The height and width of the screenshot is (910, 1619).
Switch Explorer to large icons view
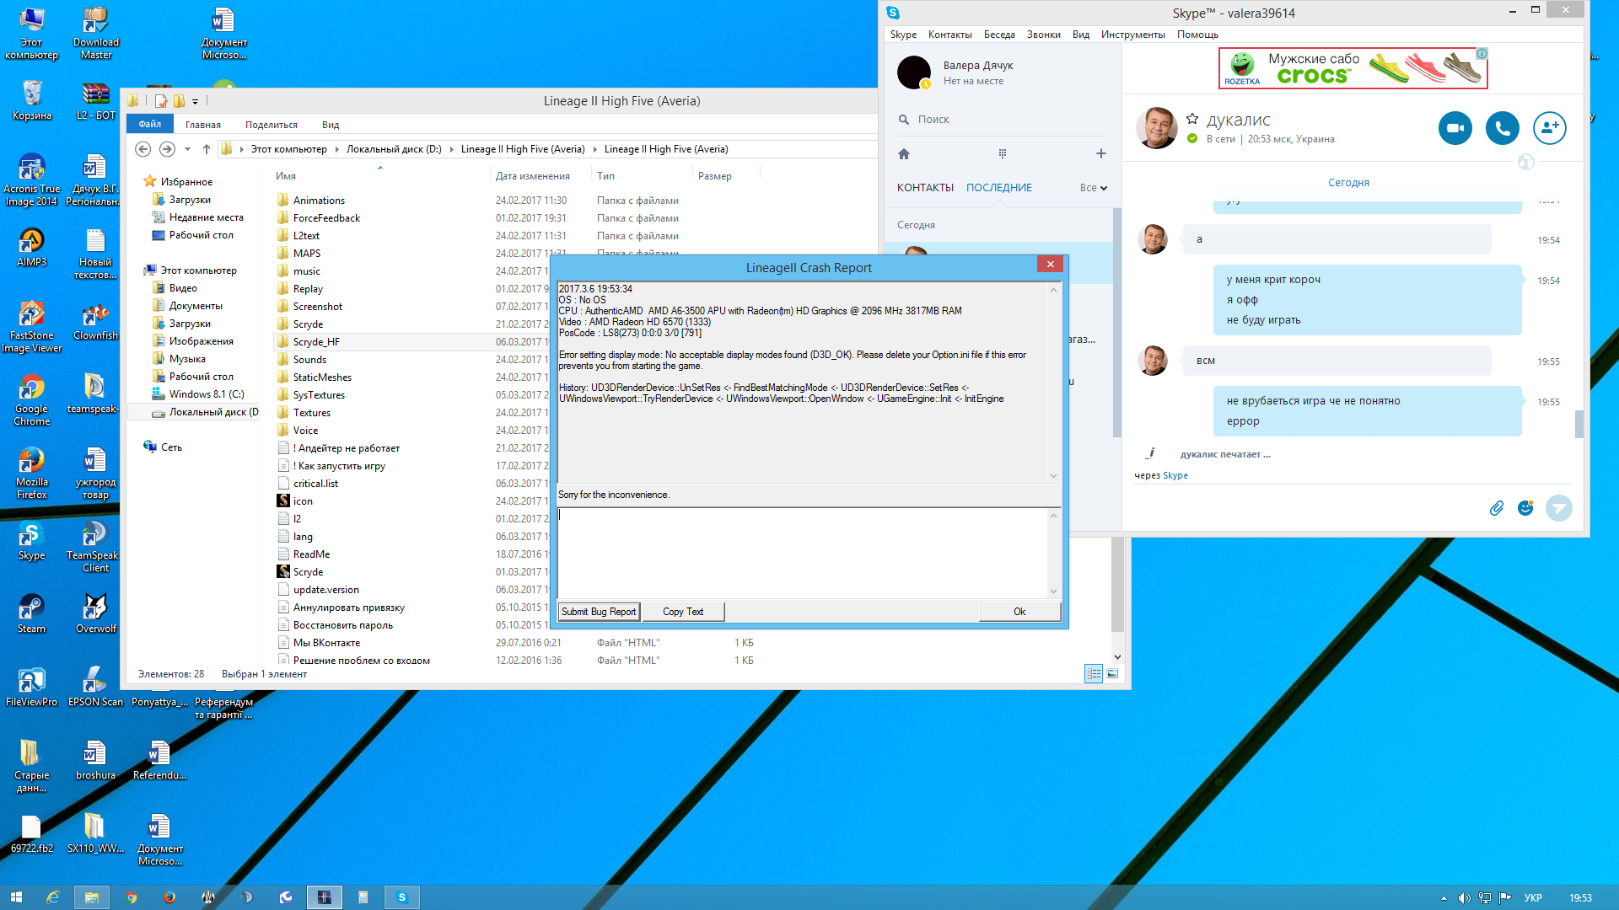tap(1112, 673)
